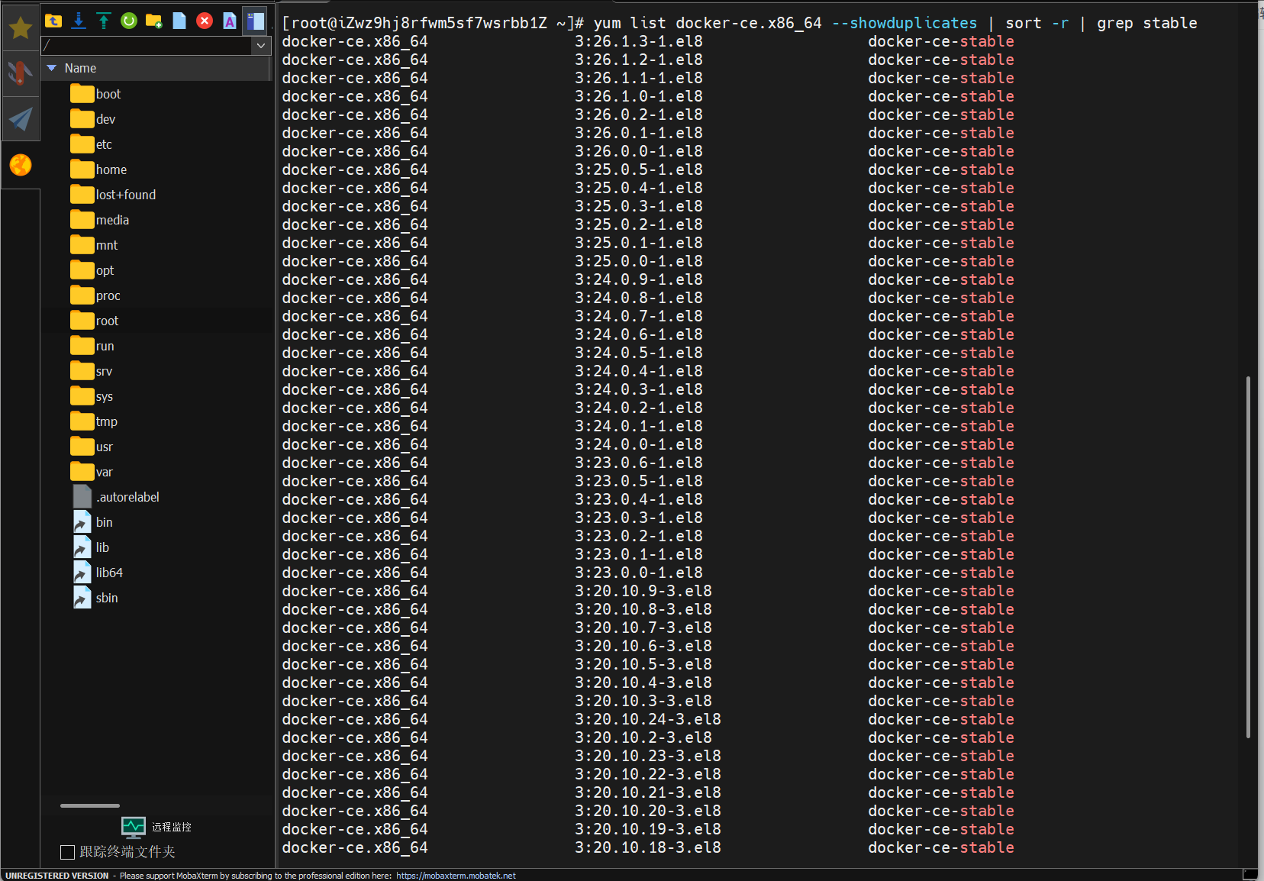Refresh the SFTP folder listing
The image size is (1264, 881).
tap(129, 21)
